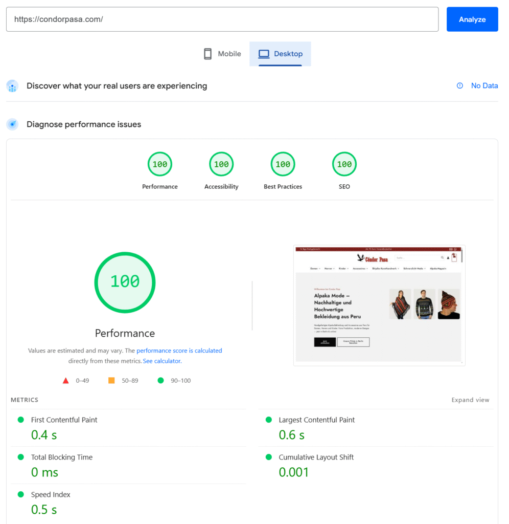Click the SEO 100 score gauge

point(344,164)
